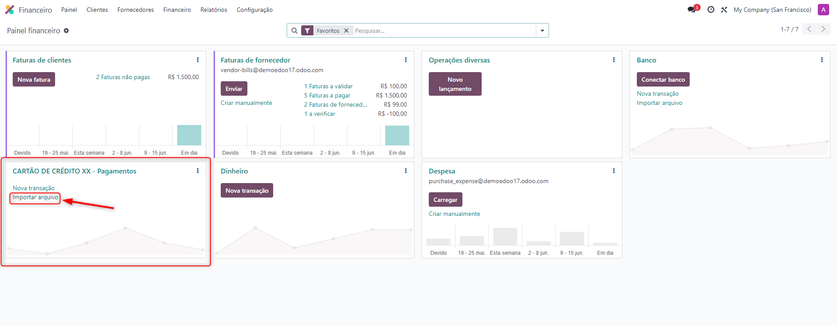Open 1 a verificar link
Viewport: 837px width, 326px height.
320,114
